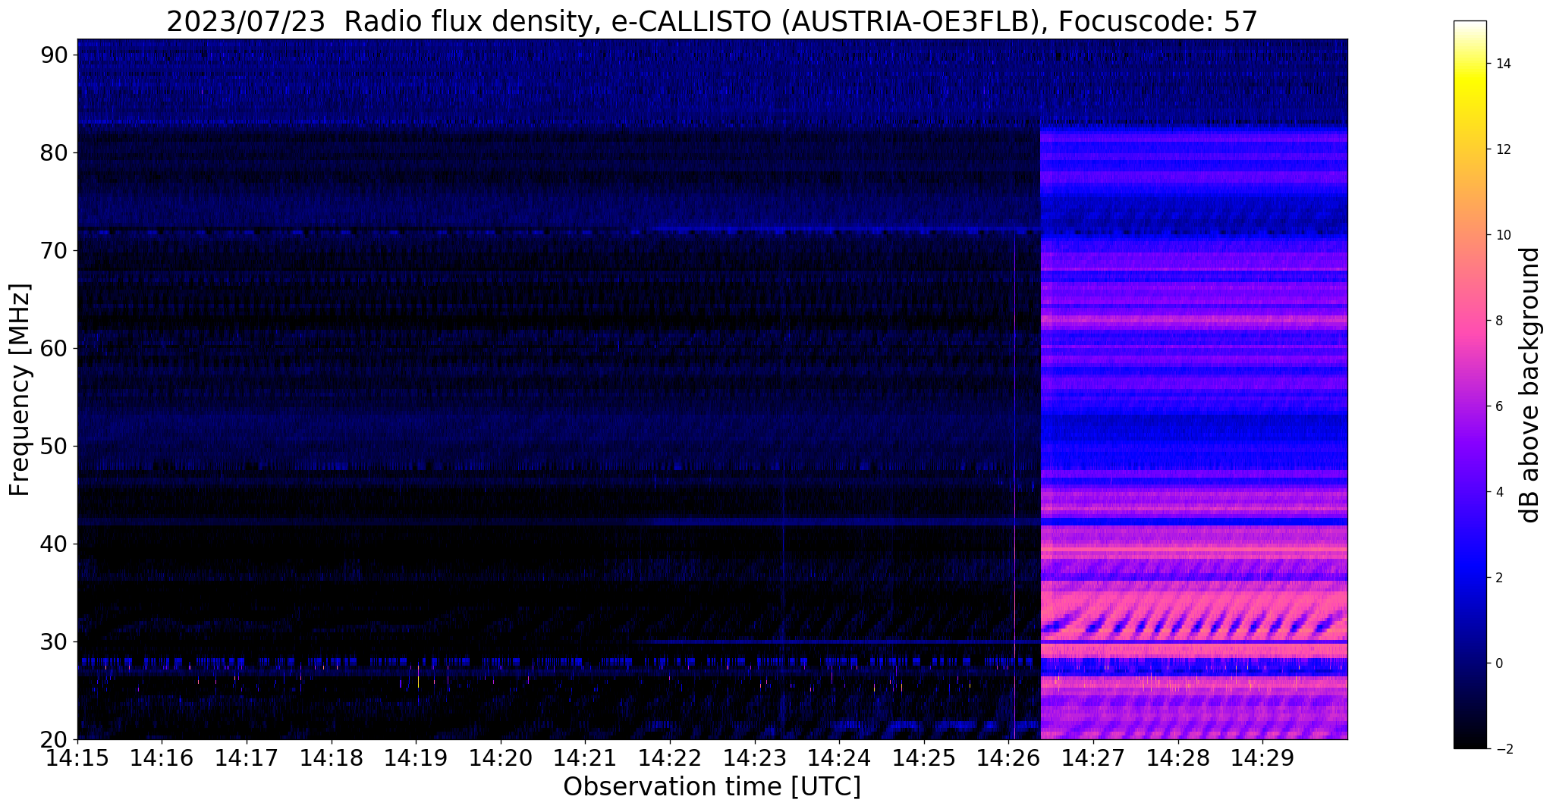Click the 90 MHz frequency tick label
The height and width of the screenshot is (809, 1553).
coord(55,55)
